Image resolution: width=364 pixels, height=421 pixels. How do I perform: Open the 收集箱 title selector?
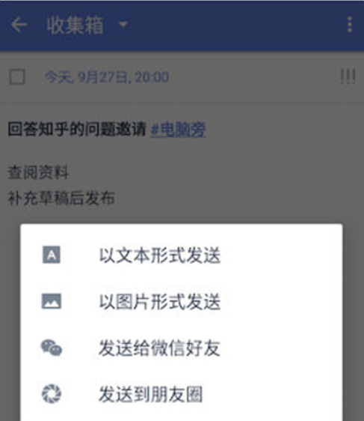[75, 25]
